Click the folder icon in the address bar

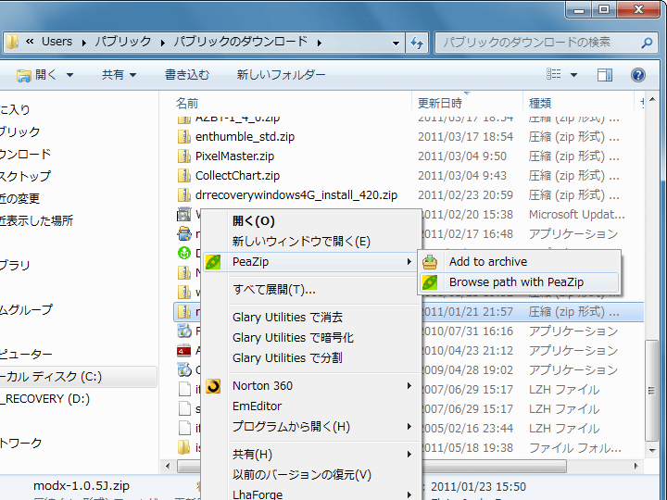click(x=12, y=42)
